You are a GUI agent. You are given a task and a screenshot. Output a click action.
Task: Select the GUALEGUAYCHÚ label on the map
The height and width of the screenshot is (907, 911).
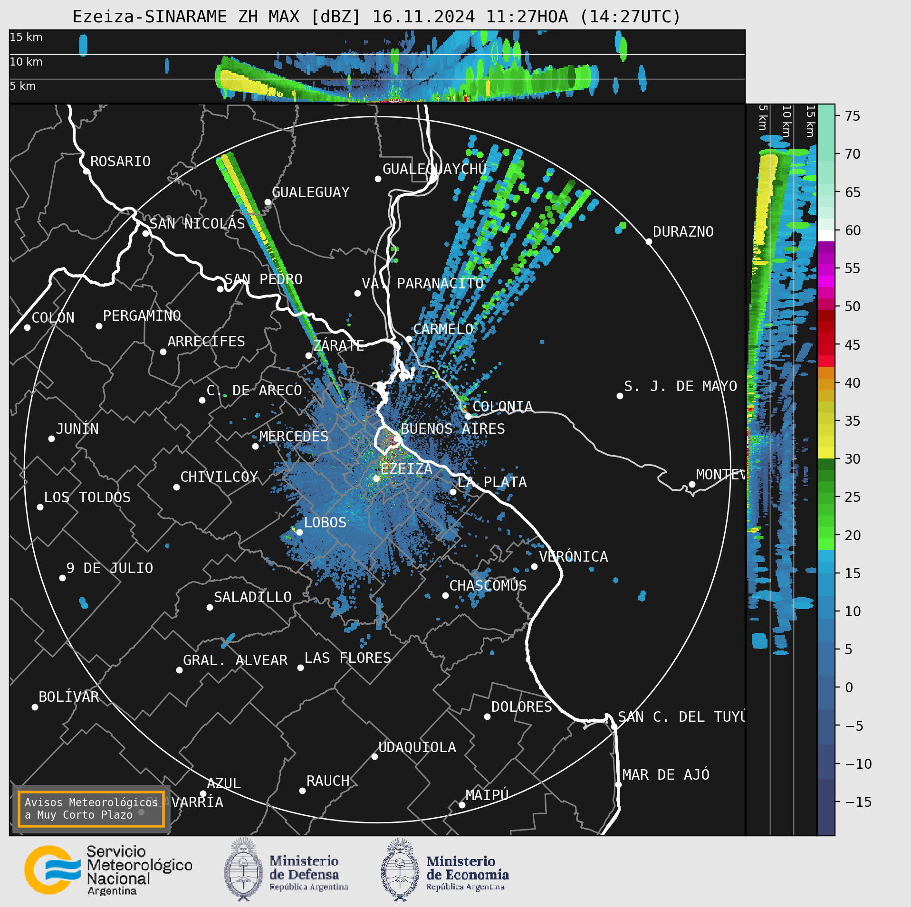point(434,169)
